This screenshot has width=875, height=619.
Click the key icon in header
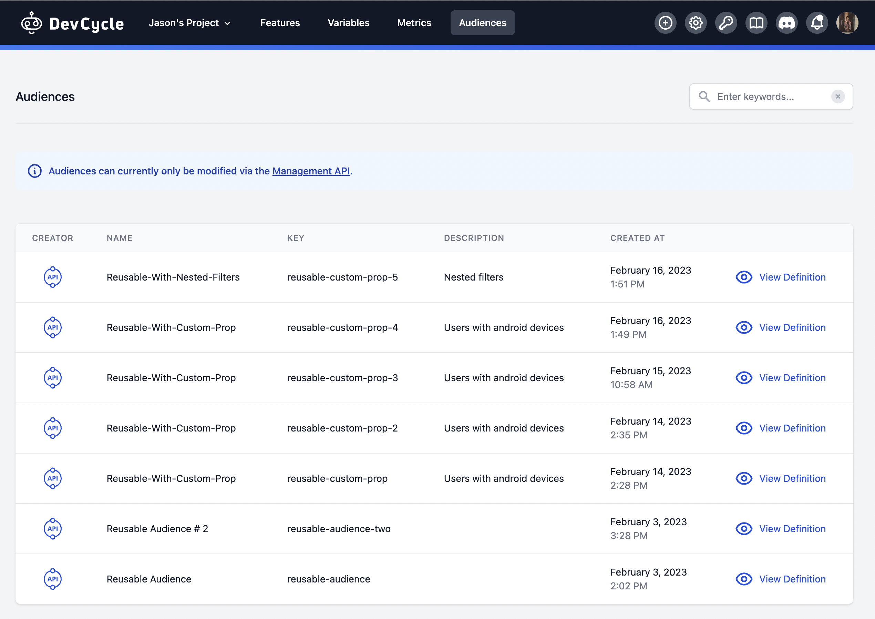tap(726, 23)
